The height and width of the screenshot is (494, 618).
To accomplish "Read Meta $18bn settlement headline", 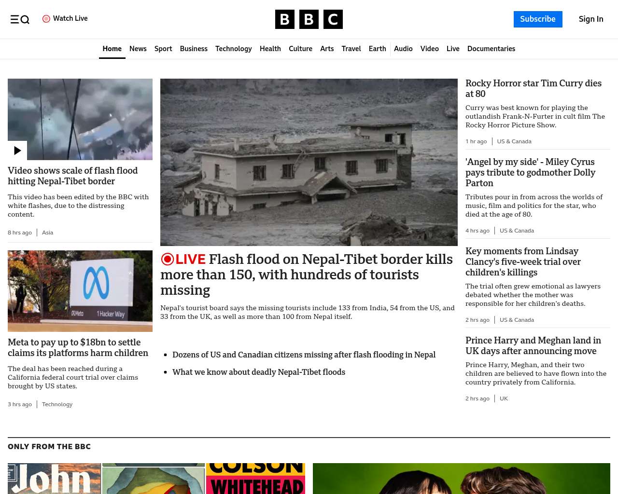I will coord(78,348).
